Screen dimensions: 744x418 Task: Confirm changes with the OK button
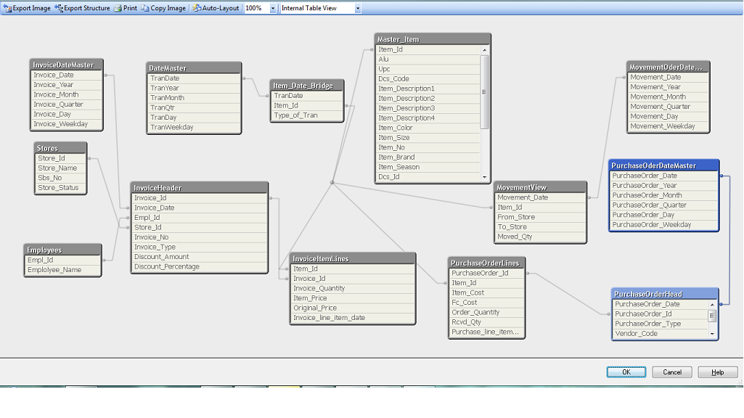pos(625,372)
